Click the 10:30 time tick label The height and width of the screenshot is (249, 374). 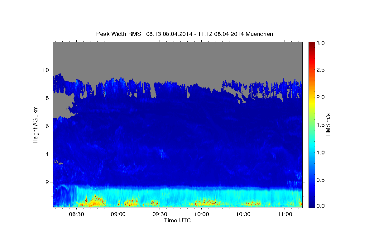pos(243,214)
